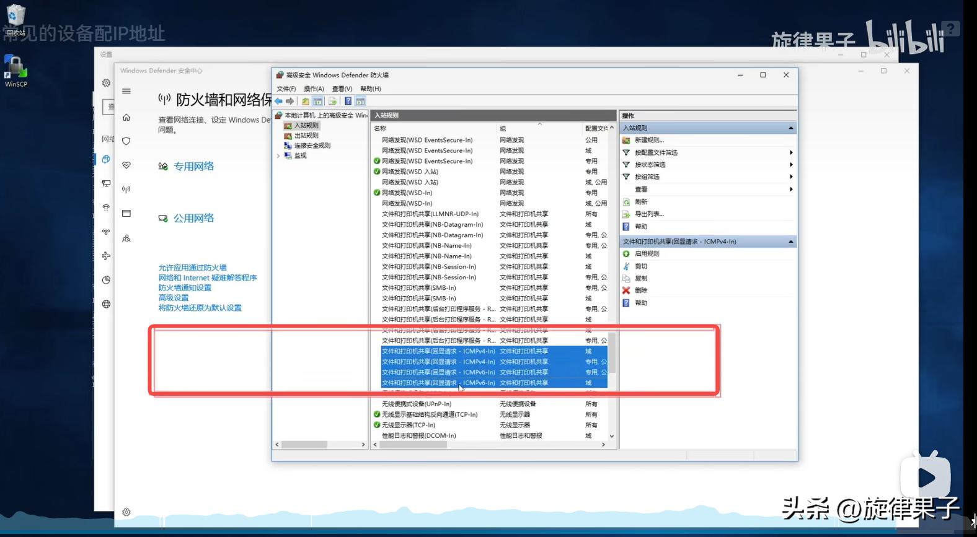Click the Up one level toolbar icon

[305, 101]
